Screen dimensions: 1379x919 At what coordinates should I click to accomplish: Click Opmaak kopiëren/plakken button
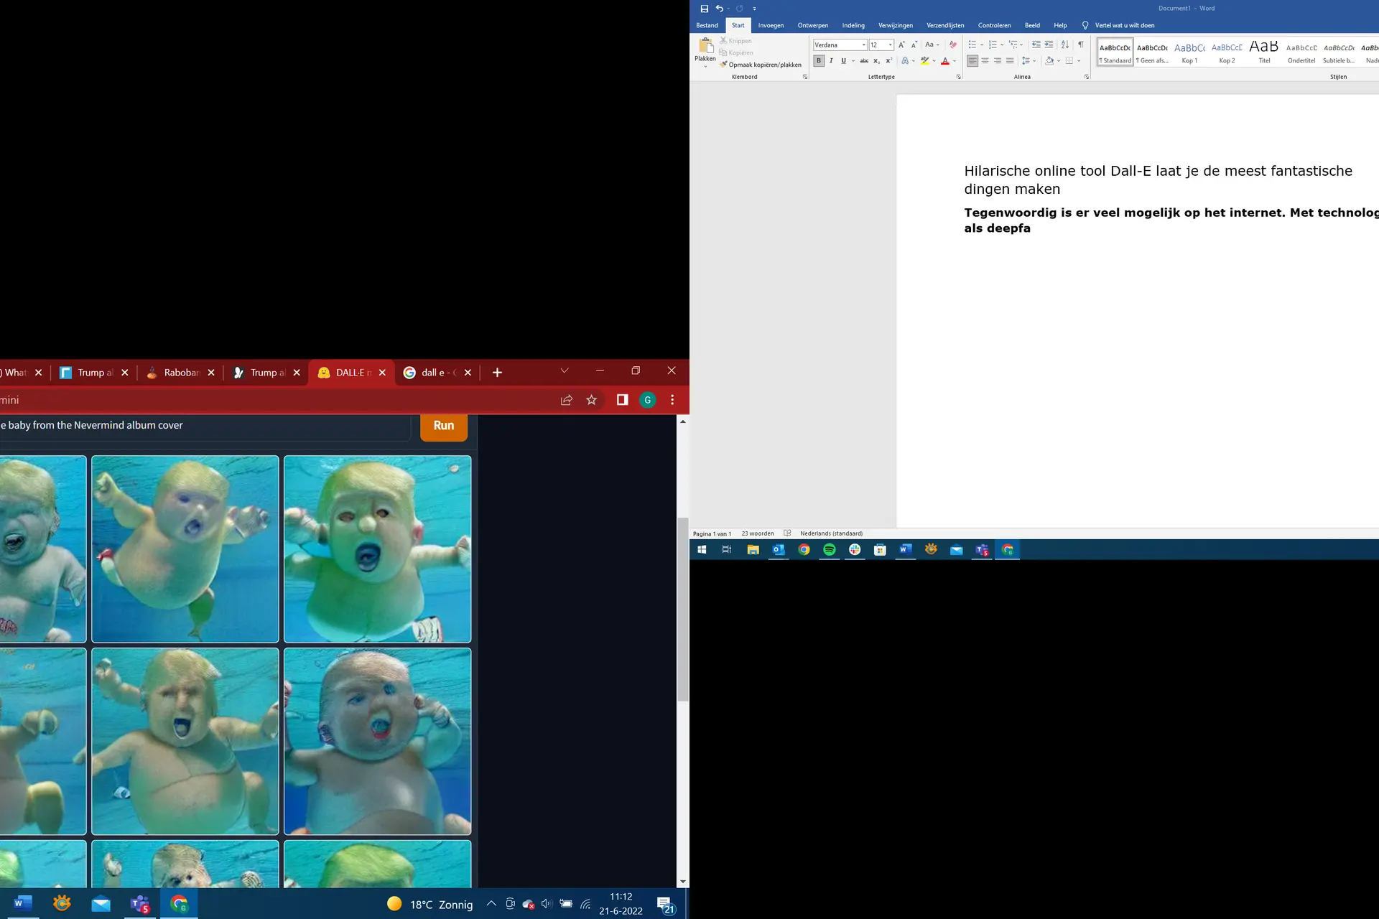[761, 65]
